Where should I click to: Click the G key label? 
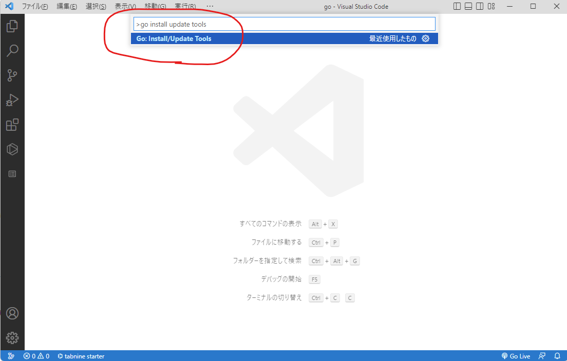tap(355, 261)
